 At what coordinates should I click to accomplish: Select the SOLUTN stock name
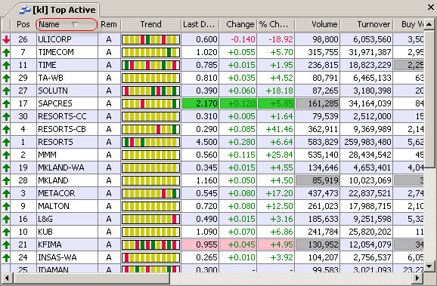click(x=53, y=91)
